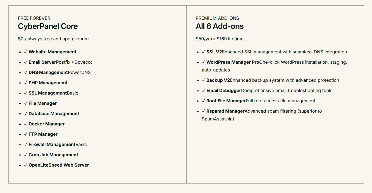Viewport: 372px width, 193px height.
Task: Click the checkmark beside 'OpenLiteSpeed Web Server'
Action: point(26,165)
